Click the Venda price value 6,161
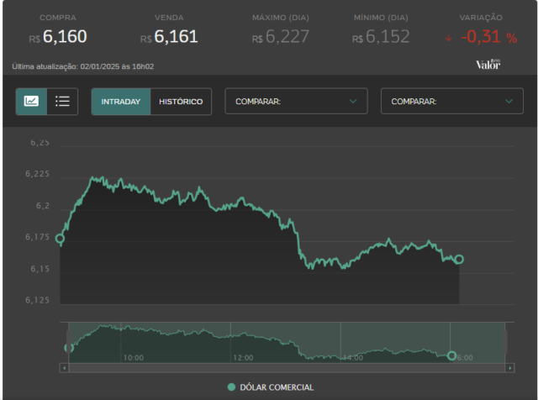Image resolution: width=538 pixels, height=400 pixels. [176, 37]
